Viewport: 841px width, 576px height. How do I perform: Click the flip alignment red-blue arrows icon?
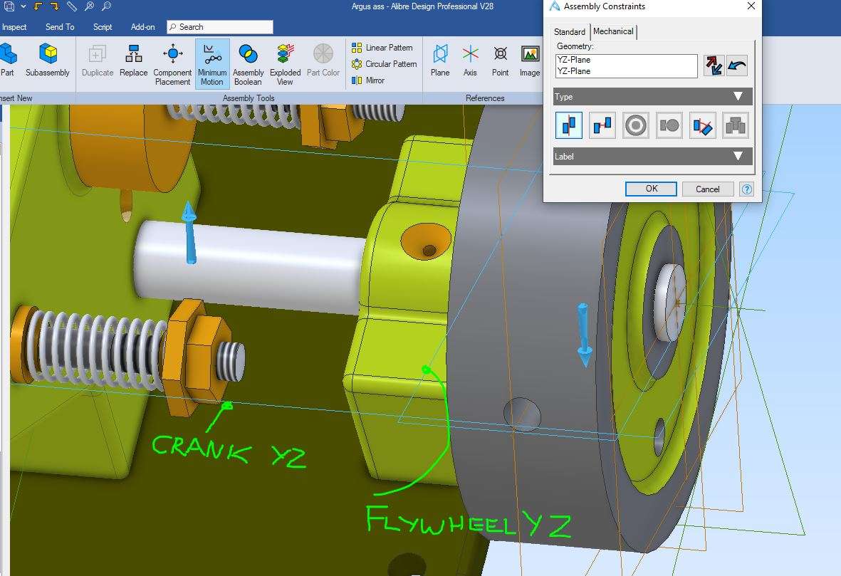714,66
